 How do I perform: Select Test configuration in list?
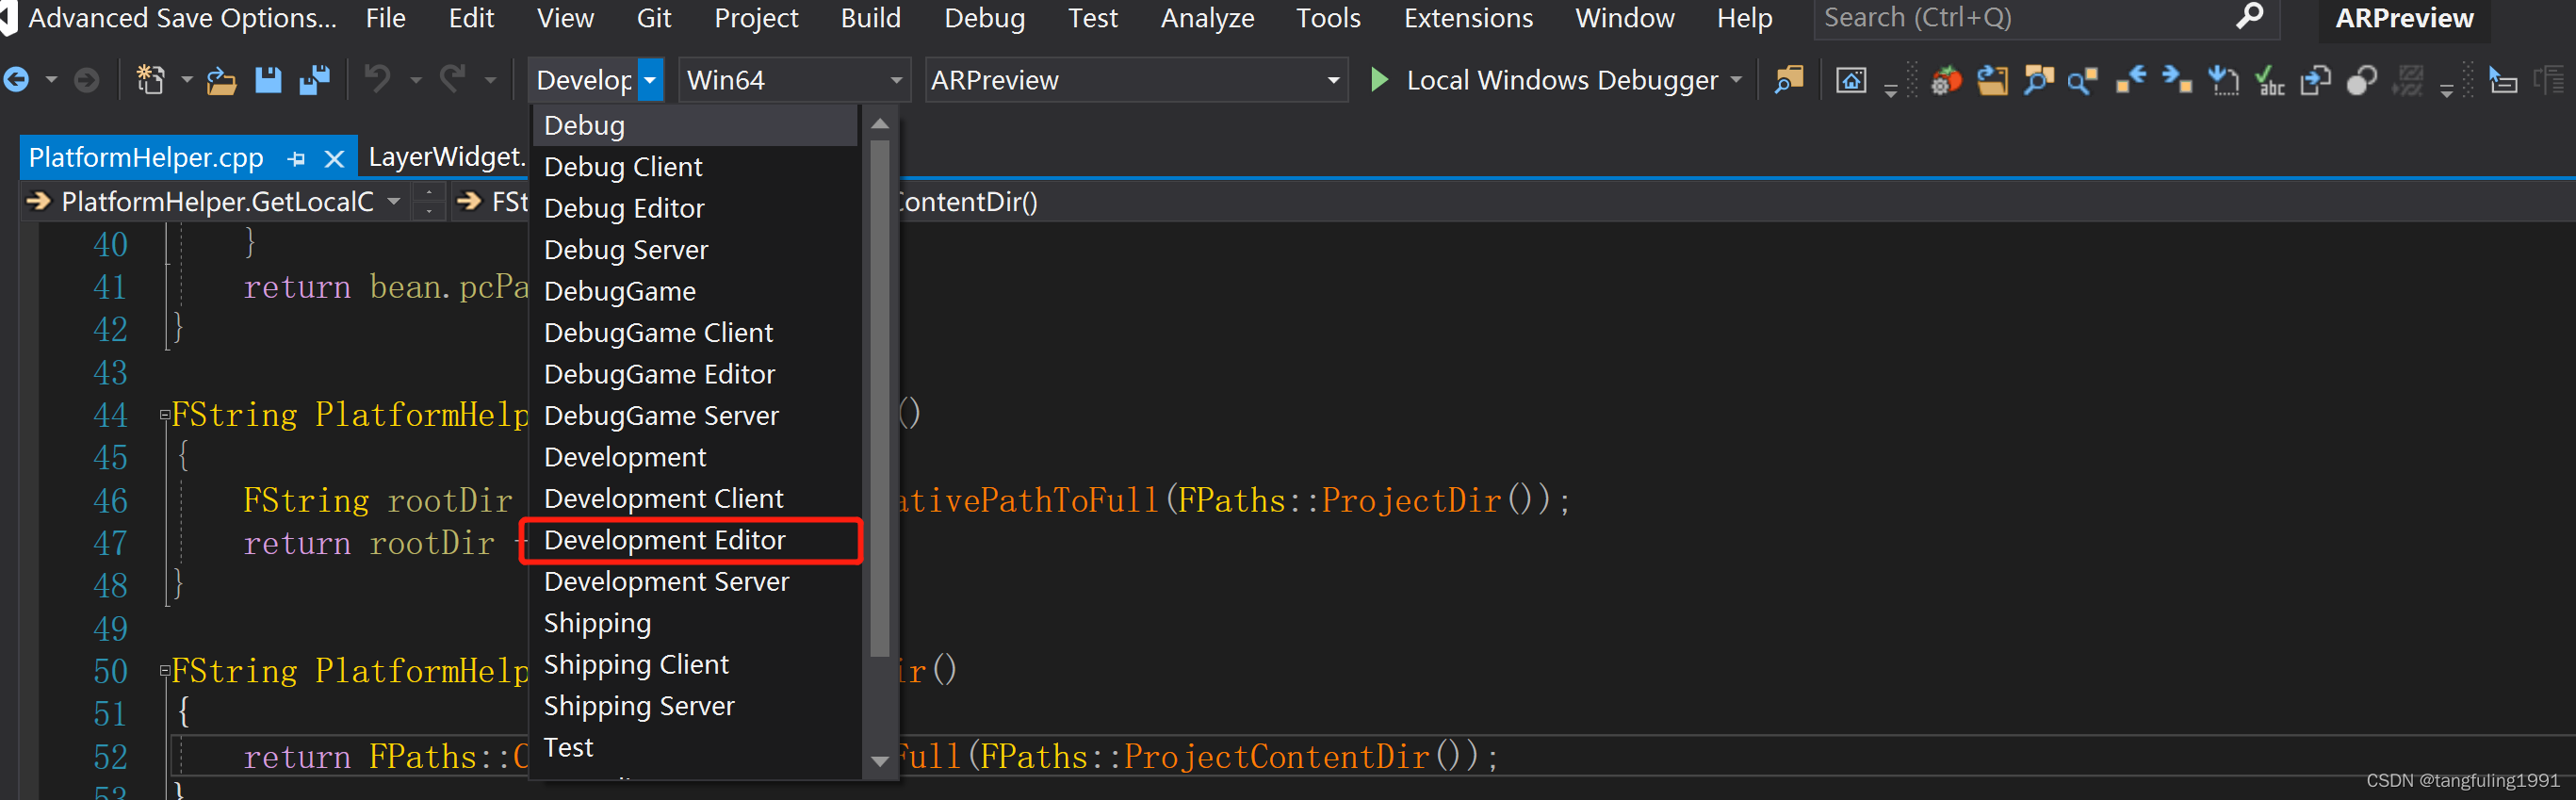coord(694,747)
